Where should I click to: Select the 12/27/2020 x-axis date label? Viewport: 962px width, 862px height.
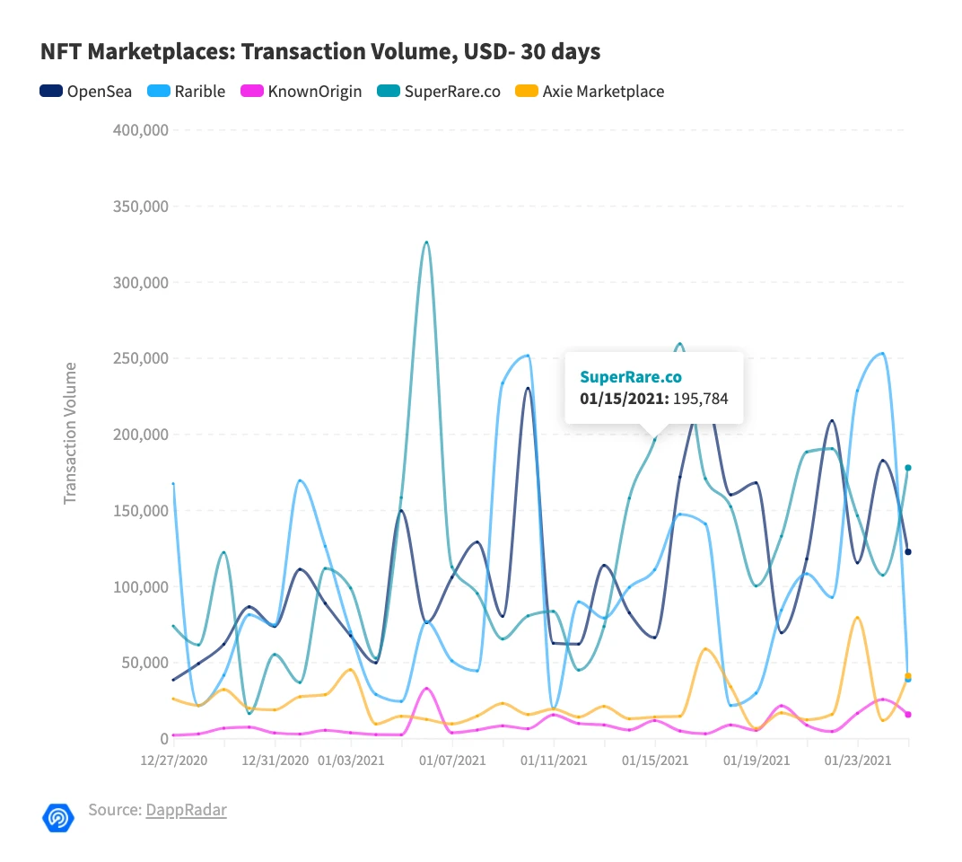tap(174, 761)
